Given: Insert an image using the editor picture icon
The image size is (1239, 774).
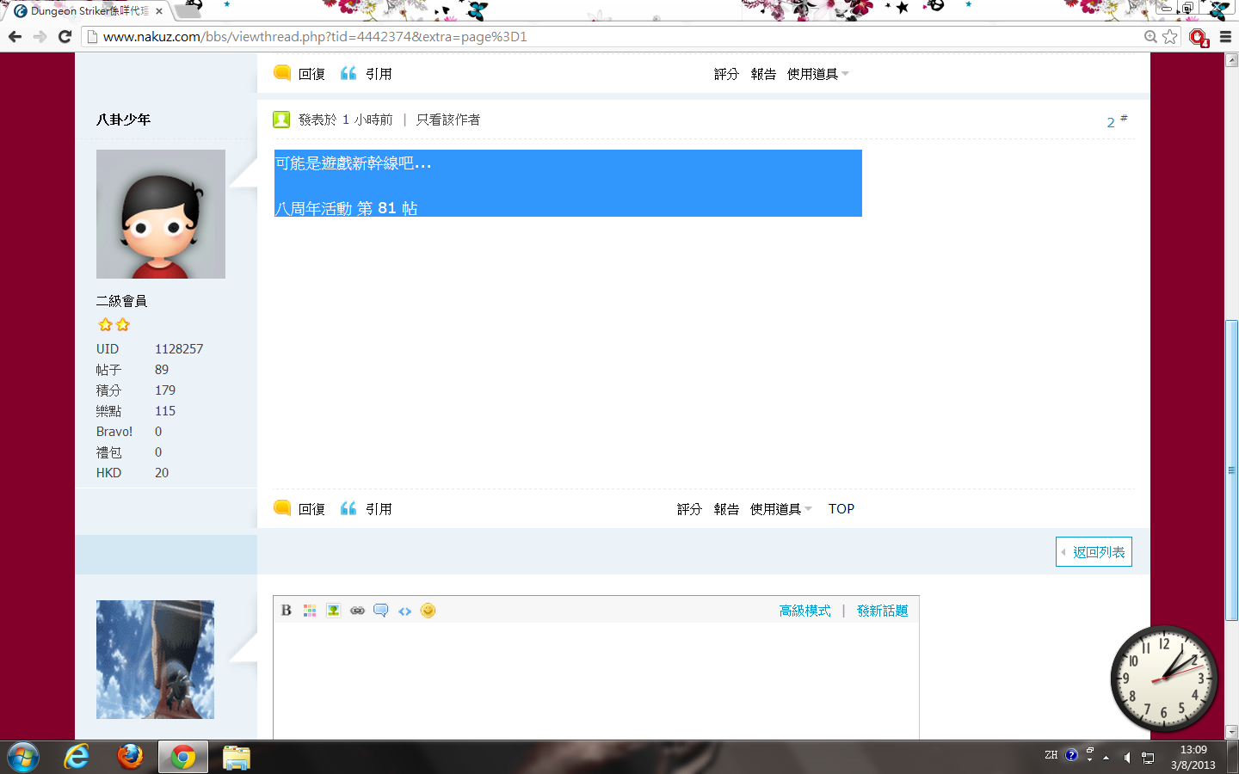Looking at the screenshot, I should [333, 611].
